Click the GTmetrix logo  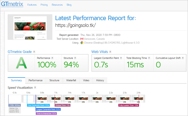click(12, 4)
